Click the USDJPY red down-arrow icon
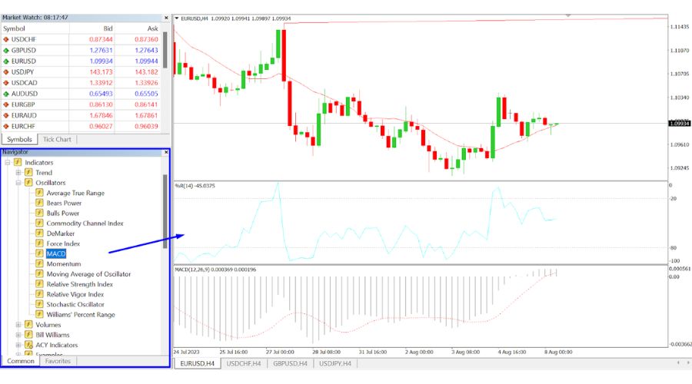Image resolution: width=692 pixels, height=384 pixels. 6,71
